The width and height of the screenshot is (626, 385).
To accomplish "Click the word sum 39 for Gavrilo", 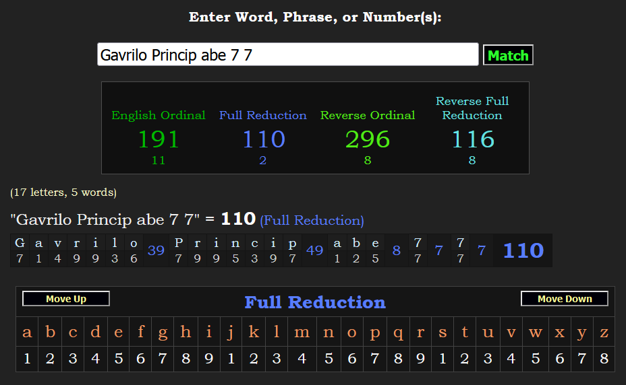I will coord(156,250).
